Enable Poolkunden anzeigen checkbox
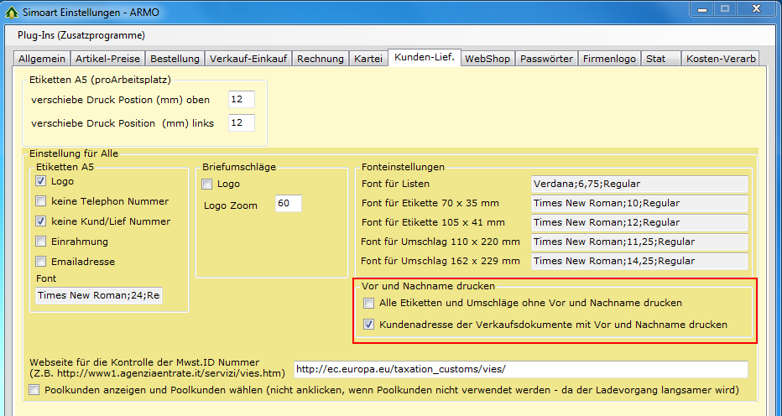 (34, 390)
